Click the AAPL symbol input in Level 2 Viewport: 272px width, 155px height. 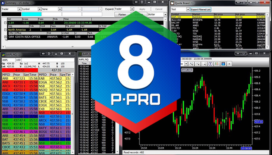(x=9, y=60)
